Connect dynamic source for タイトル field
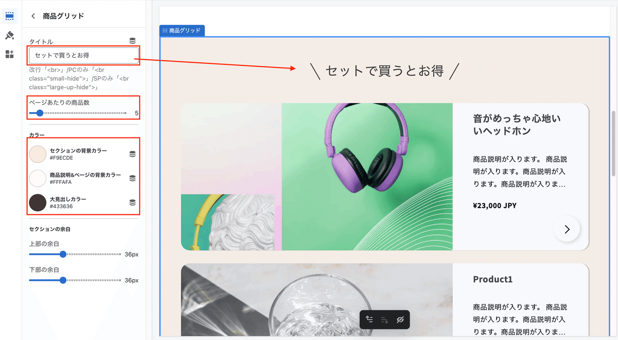The height and width of the screenshot is (340, 618). [x=132, y=41]
